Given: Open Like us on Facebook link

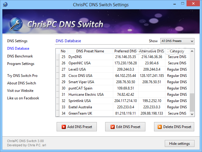Looking at the screenshot, I should [23, 98].
